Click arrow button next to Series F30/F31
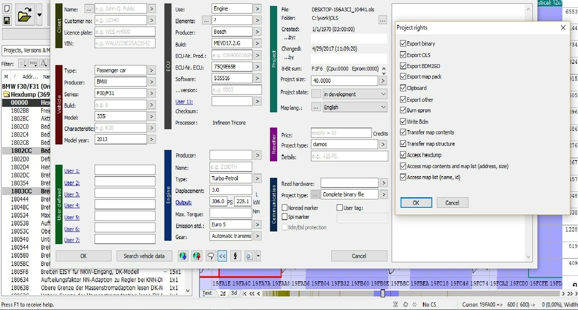The image size is (578, 310). (152, 93)
